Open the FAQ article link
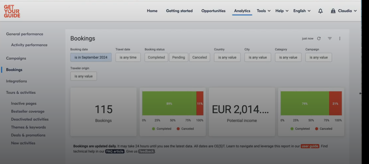This screenshot has width=369, height=164. click(115, 151)
